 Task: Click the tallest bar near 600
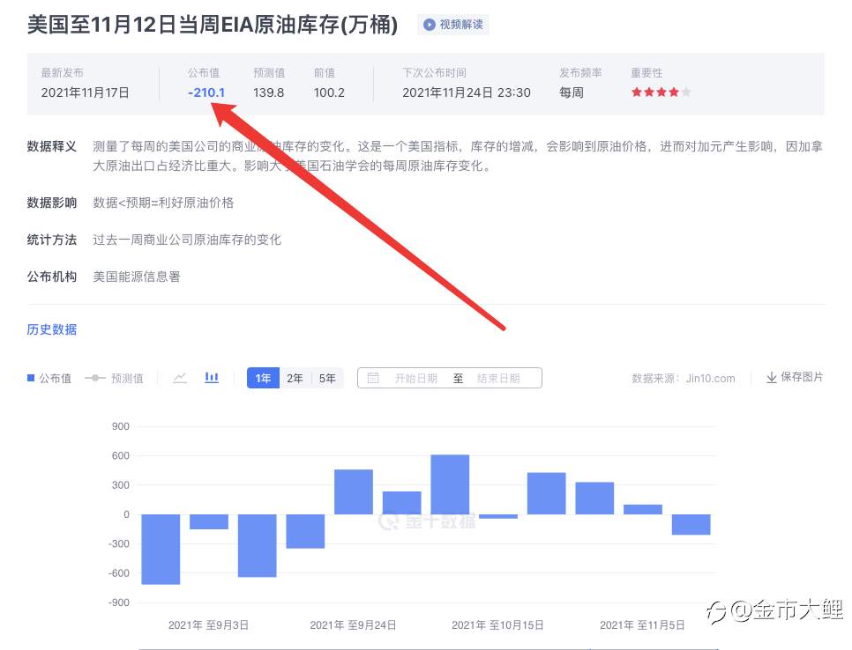[450, 484]
